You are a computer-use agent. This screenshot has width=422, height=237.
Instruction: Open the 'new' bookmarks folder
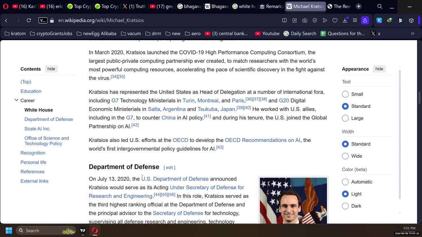(x=173, y=34)
